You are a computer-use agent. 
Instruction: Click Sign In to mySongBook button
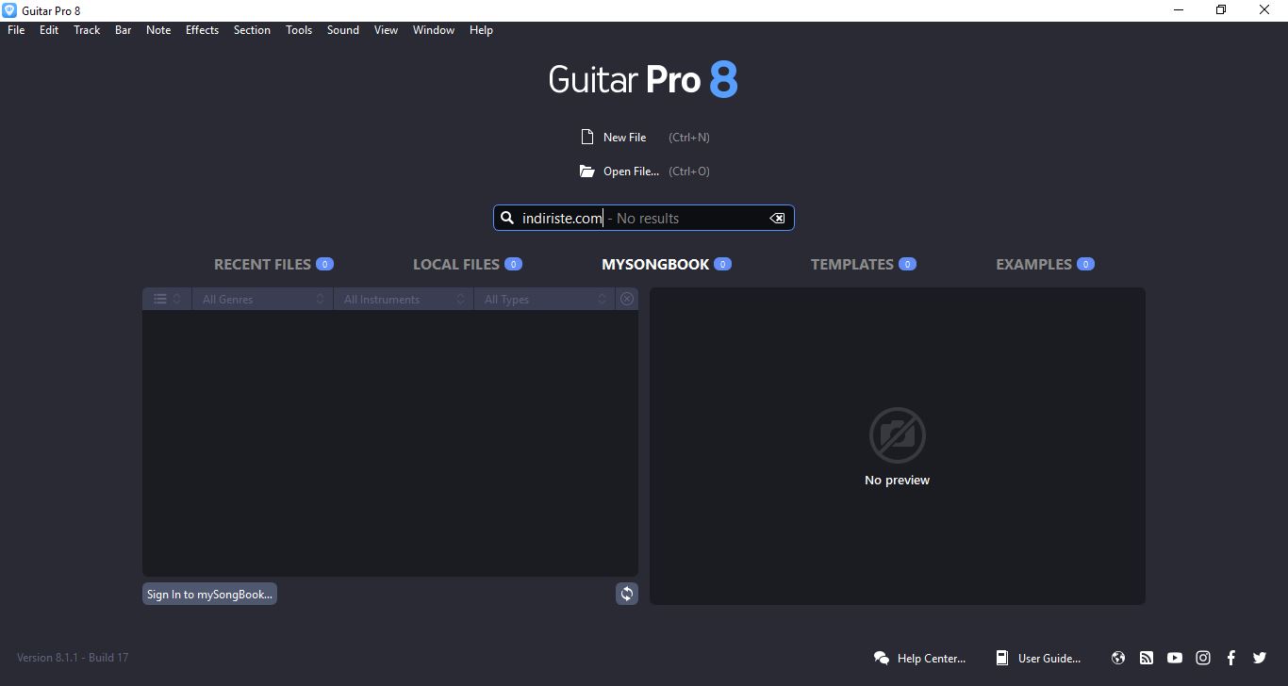209,594
